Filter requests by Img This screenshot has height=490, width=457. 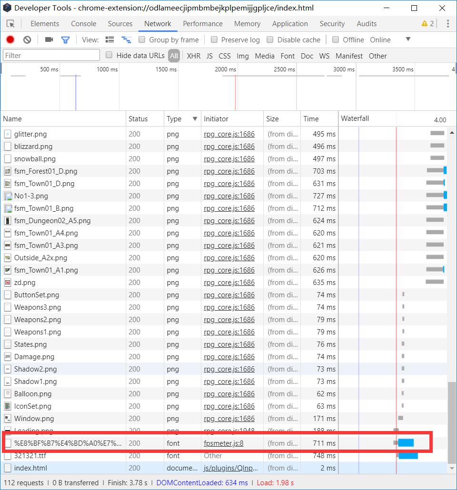[x=243, y=56]
